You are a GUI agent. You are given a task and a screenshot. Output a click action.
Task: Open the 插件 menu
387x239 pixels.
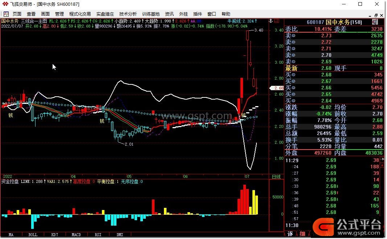(x=197, y=14)
